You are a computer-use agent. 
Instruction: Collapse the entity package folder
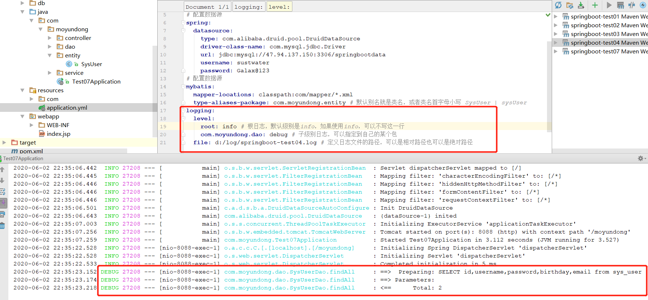pos(50,56)
